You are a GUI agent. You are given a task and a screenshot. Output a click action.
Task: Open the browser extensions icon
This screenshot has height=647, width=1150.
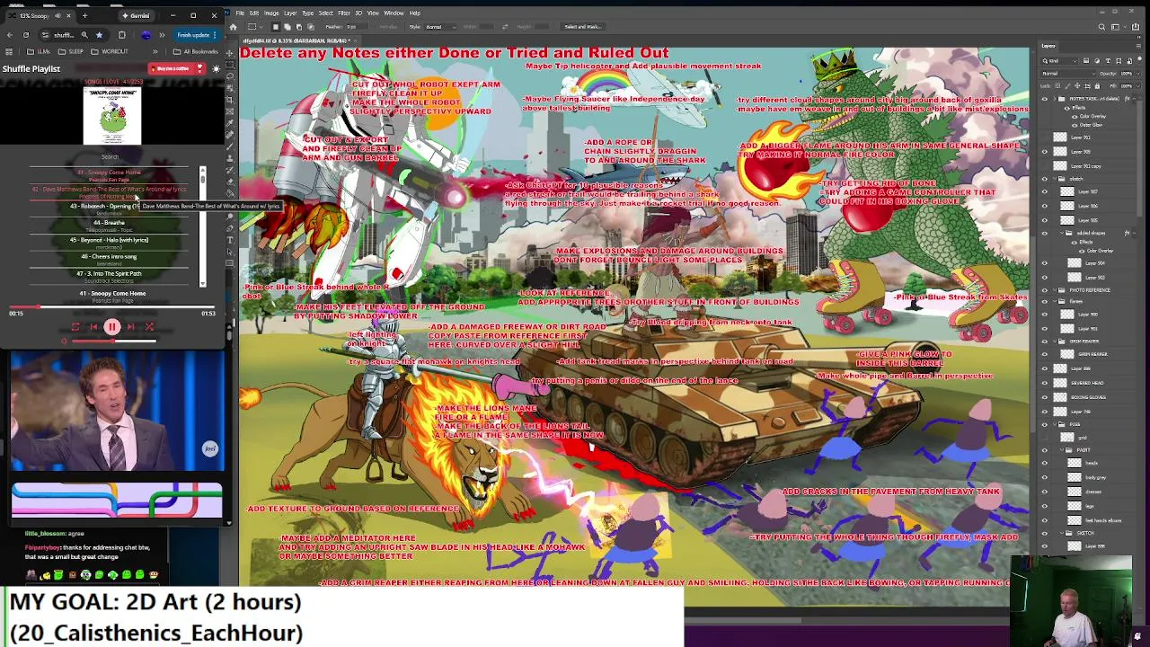(x=121, y=35)
